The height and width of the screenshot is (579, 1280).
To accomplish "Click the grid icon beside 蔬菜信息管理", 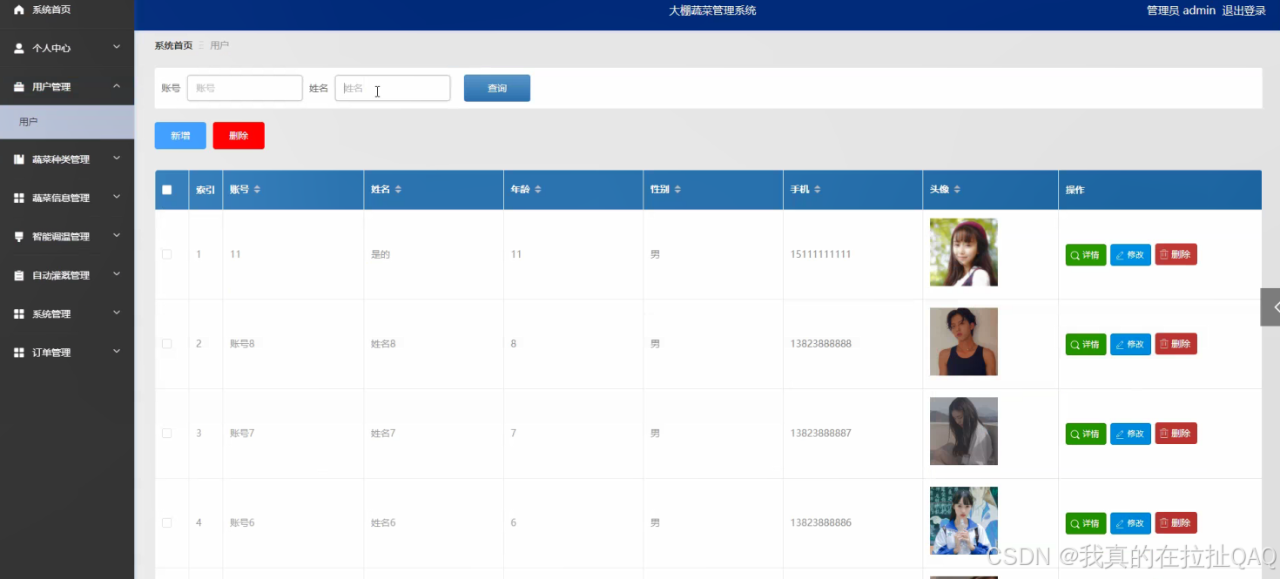I will [x=19, y=199].
